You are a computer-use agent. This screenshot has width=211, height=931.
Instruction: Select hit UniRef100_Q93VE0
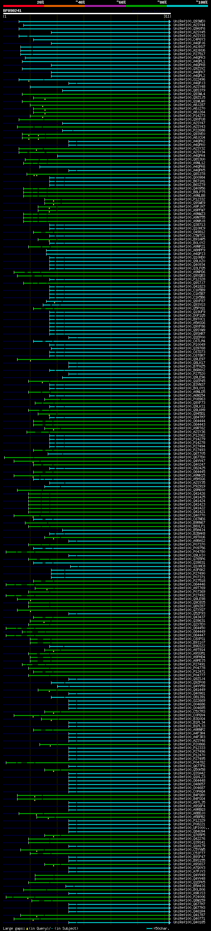[189, 134]
